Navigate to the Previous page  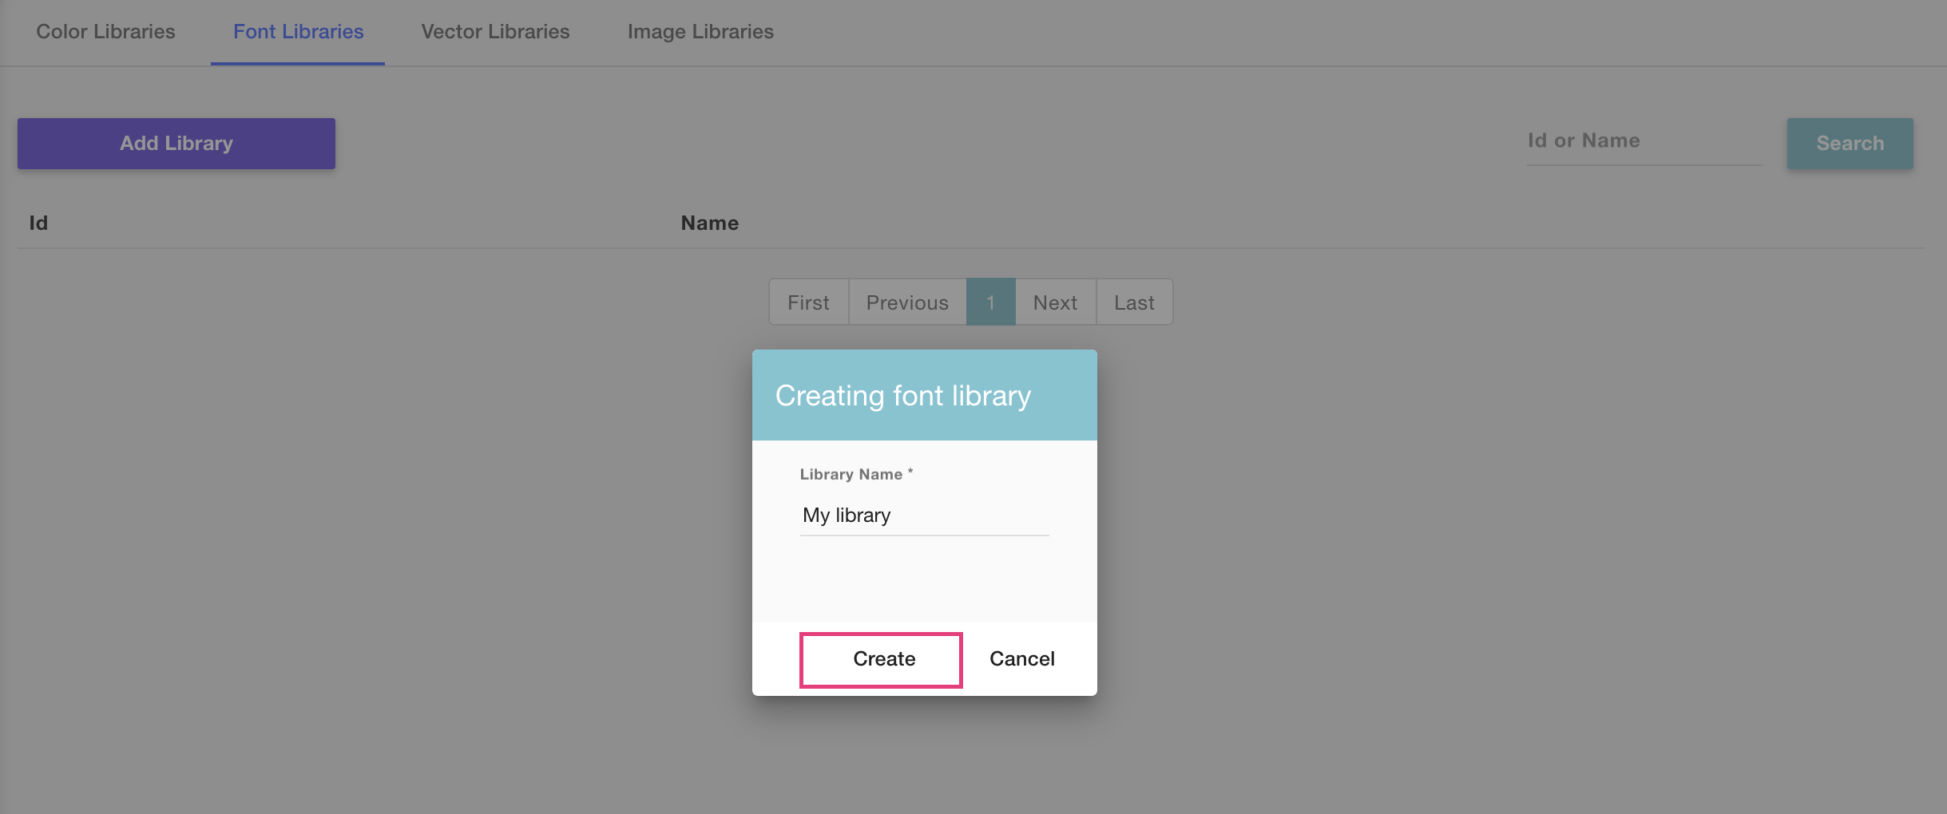point(906,302)
